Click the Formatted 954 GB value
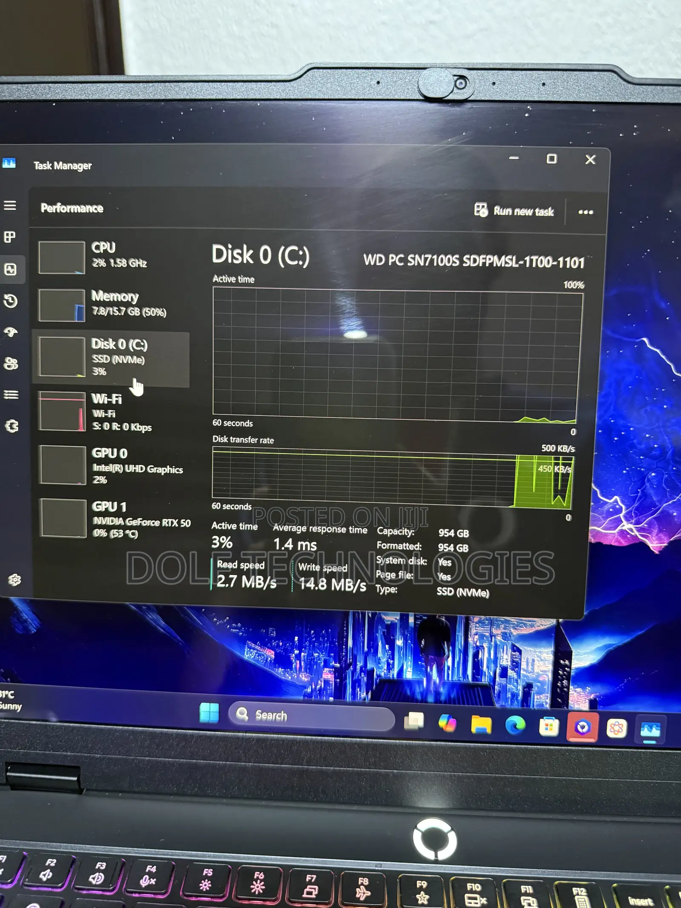 point(453,548)
